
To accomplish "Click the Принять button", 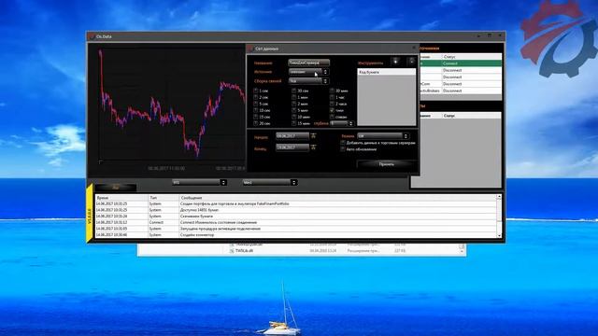I will (x=386, y=164).
